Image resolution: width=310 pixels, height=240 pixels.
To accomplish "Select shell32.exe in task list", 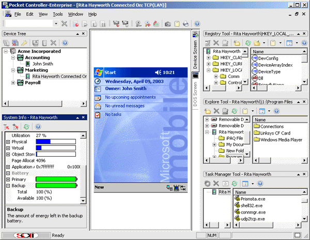I will coord(252,206).
